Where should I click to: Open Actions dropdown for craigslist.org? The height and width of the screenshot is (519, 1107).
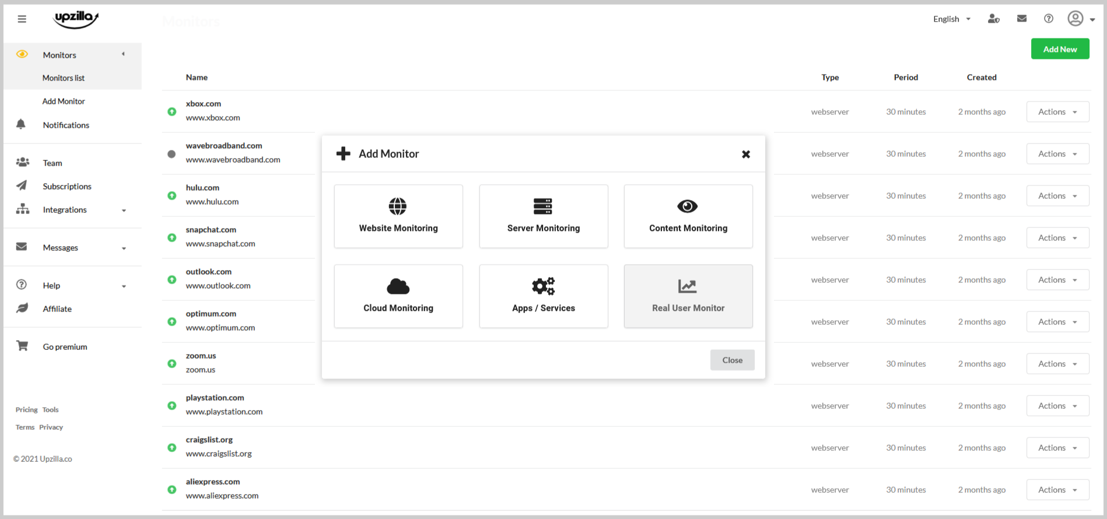tap(1058, 447)
